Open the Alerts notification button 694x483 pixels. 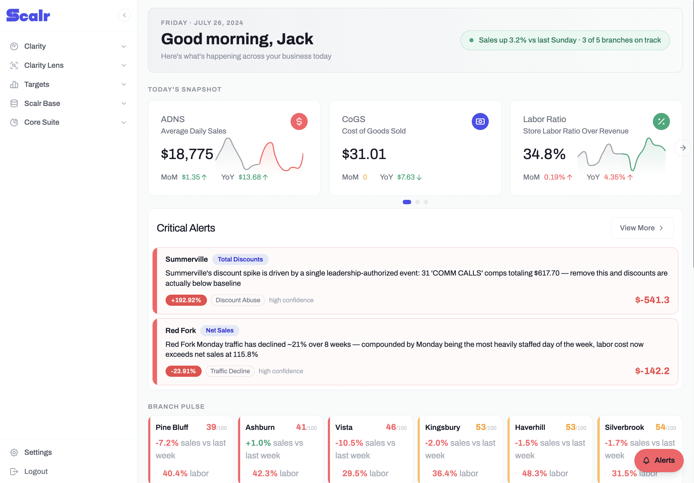point(659,460)
